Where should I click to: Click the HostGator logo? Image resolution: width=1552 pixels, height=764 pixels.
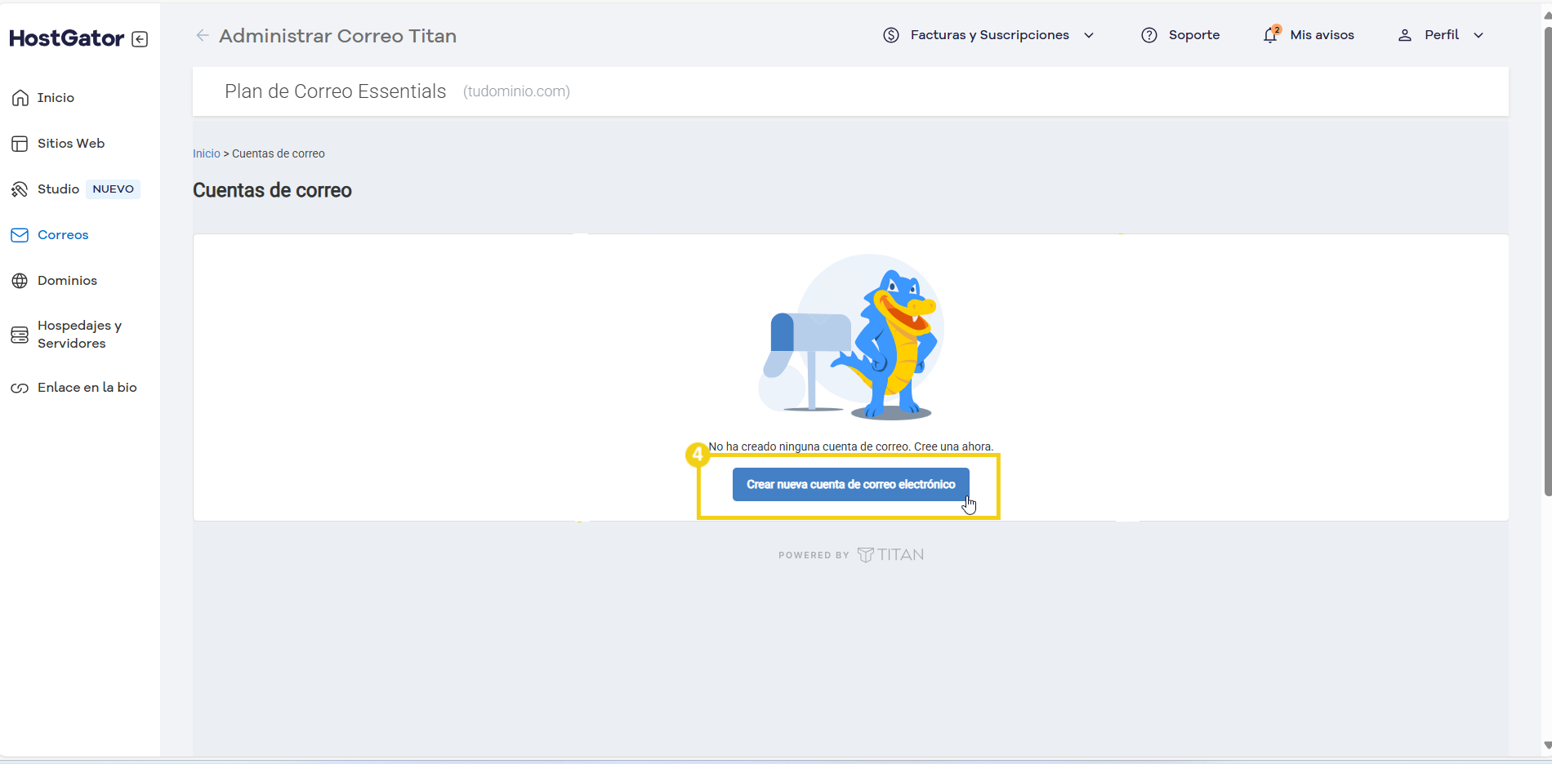pyautogui.click(x=66, y=38)
